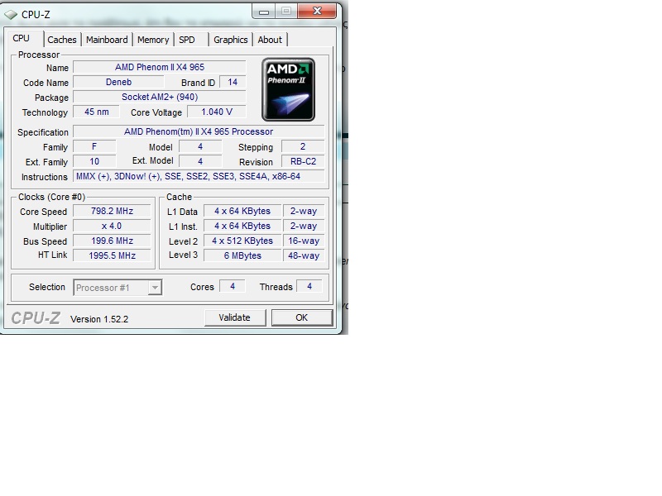Click the L1 Data size 4 x 64 KBytes

242,211
